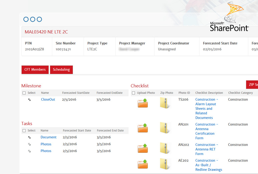Screen dimensions: 258x174
Task: Tick the Milestone table Select checkbox
Action: 24,93
